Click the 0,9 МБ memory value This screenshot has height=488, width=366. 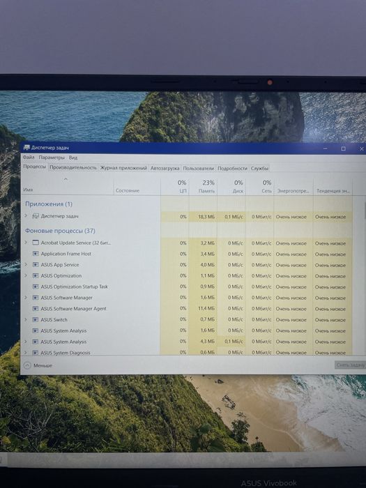[208, 287]
